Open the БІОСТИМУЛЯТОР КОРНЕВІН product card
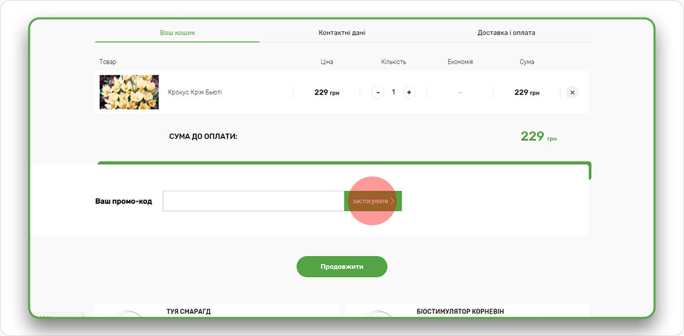684x336 pixels. tap(460, 311)
